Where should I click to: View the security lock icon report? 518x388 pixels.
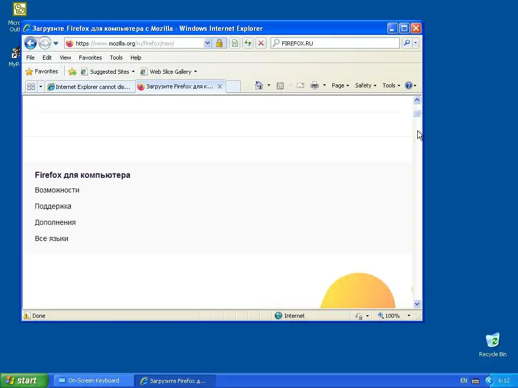tap(220, 43)
